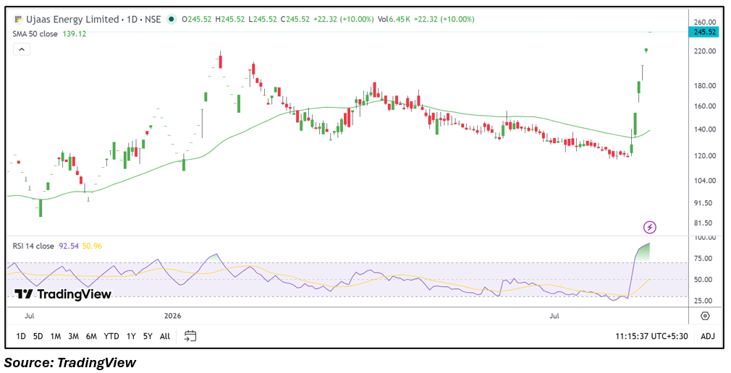Open timezone menu at 11:15:37 UTC+5:30
731x373 pixels.
pos(651,336)
